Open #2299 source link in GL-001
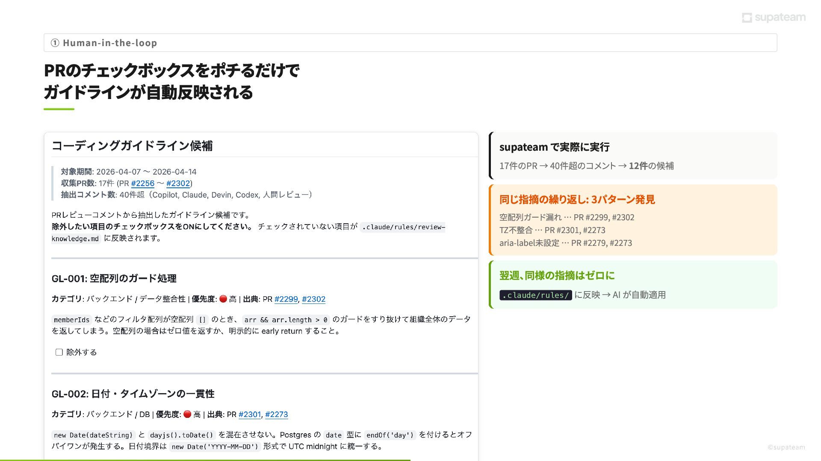This screenshot has height=461, width=821. 286,299
